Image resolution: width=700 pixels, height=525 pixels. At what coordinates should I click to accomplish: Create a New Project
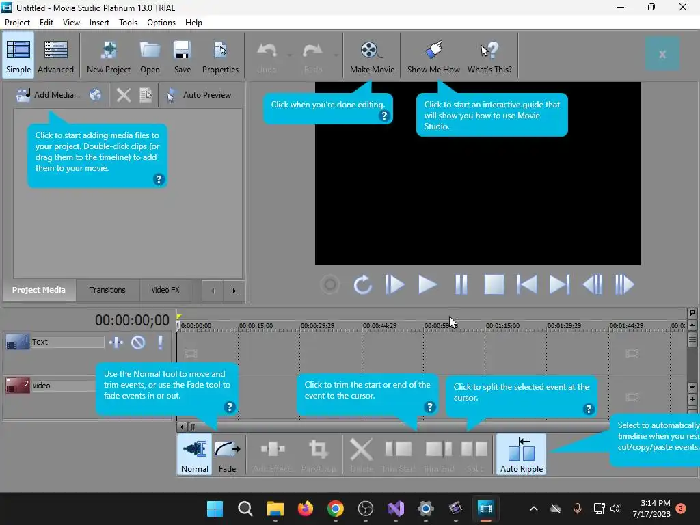coord(109,56)
